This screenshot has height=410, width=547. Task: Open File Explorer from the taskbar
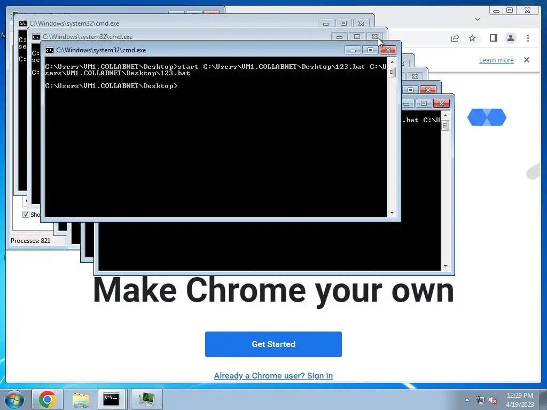pyautogui.click(x=81, y=399)
